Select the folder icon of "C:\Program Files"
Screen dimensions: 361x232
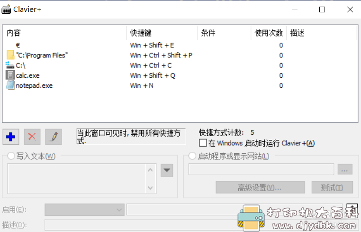[10, 55]
